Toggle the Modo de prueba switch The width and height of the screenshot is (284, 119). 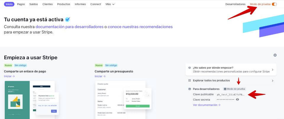point(274,4)
